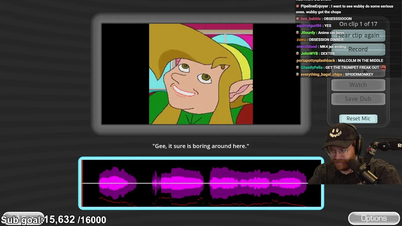Open chat user bee_babble's name
Screen dimensions: 402x226
coord(311,19)
